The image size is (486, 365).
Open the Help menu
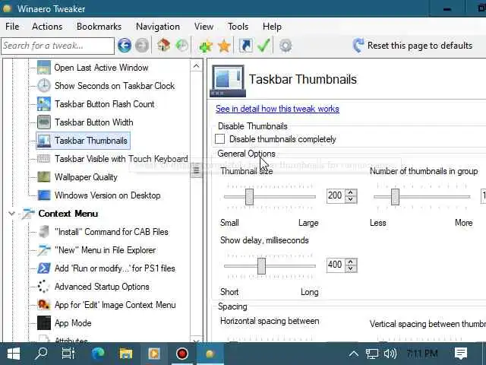(272, 27)
